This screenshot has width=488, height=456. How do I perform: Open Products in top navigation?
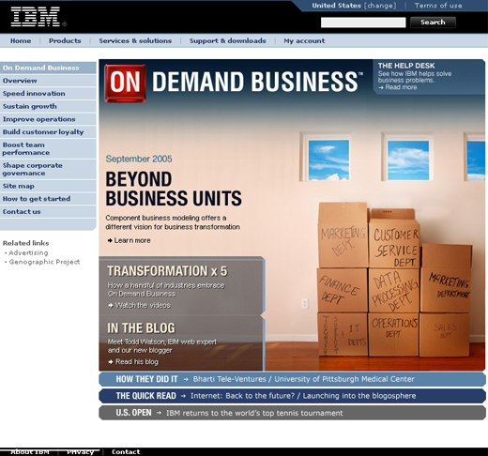coord(65,41)
